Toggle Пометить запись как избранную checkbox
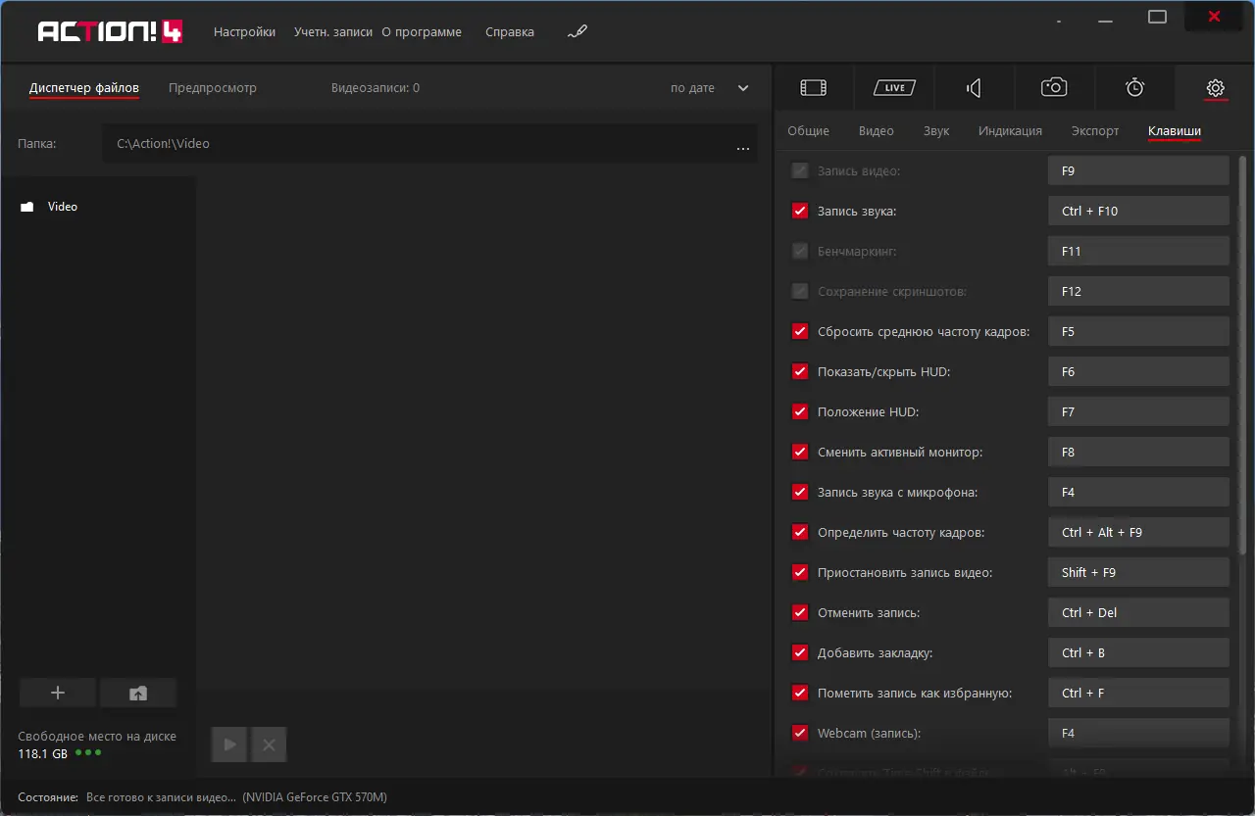 click(800, 693)
